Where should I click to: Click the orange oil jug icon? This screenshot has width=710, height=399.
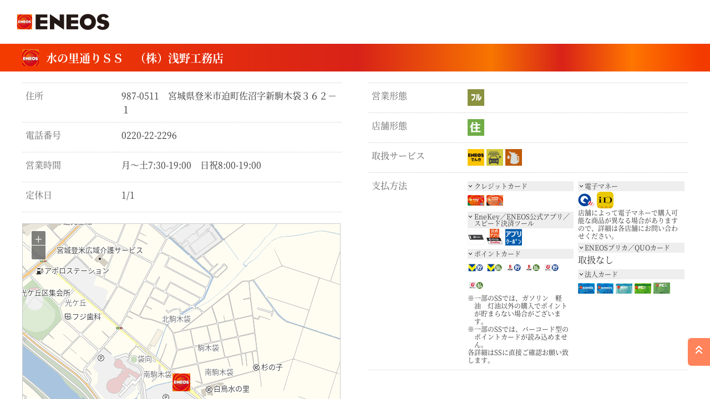513,157
